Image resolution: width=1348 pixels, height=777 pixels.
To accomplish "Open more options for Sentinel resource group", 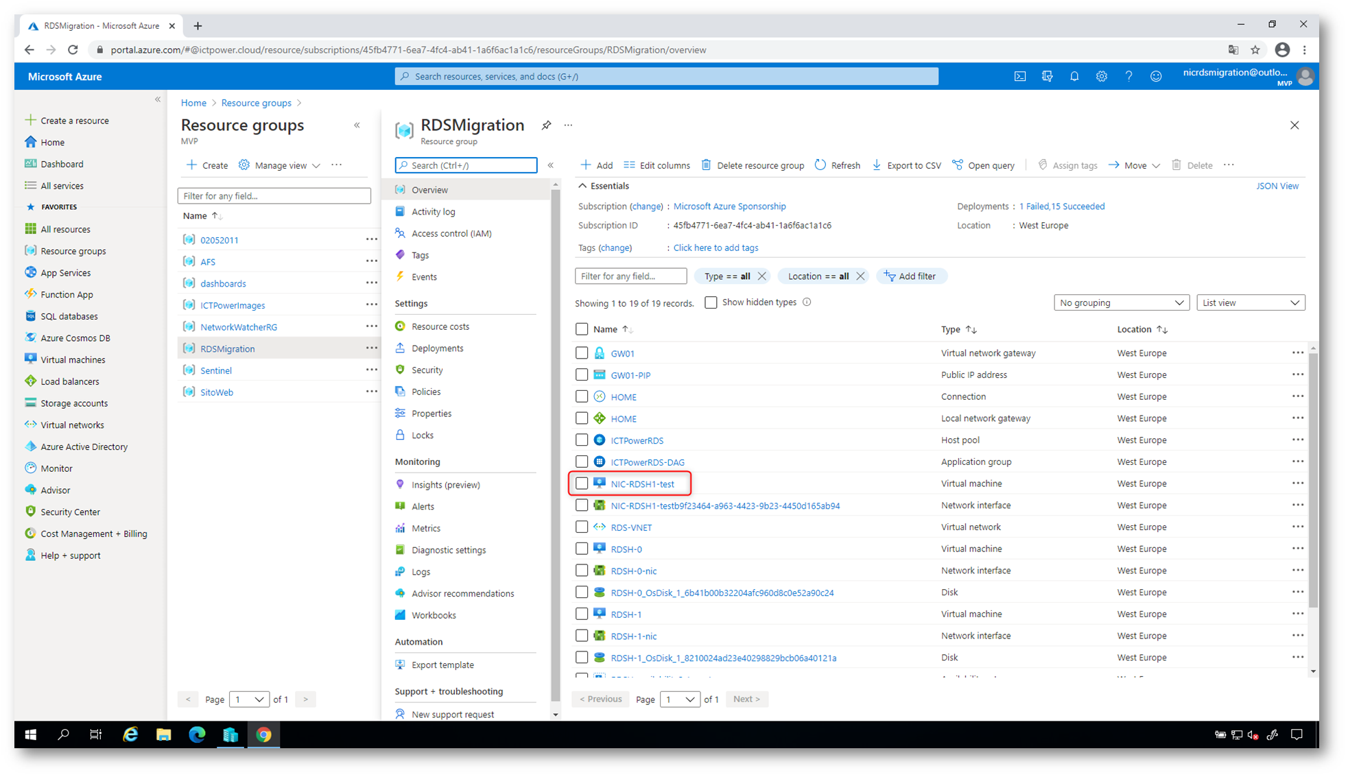I will pyautogui.click(x=371, y=370).
